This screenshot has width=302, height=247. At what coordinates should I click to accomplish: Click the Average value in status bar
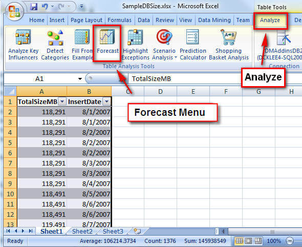point(107,241)
